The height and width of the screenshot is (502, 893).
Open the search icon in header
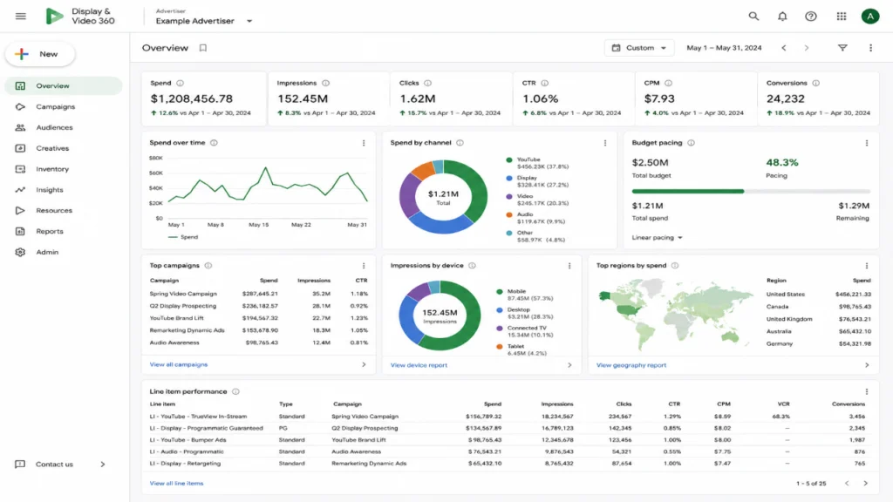pyautogui.click(x=753, y=16)
